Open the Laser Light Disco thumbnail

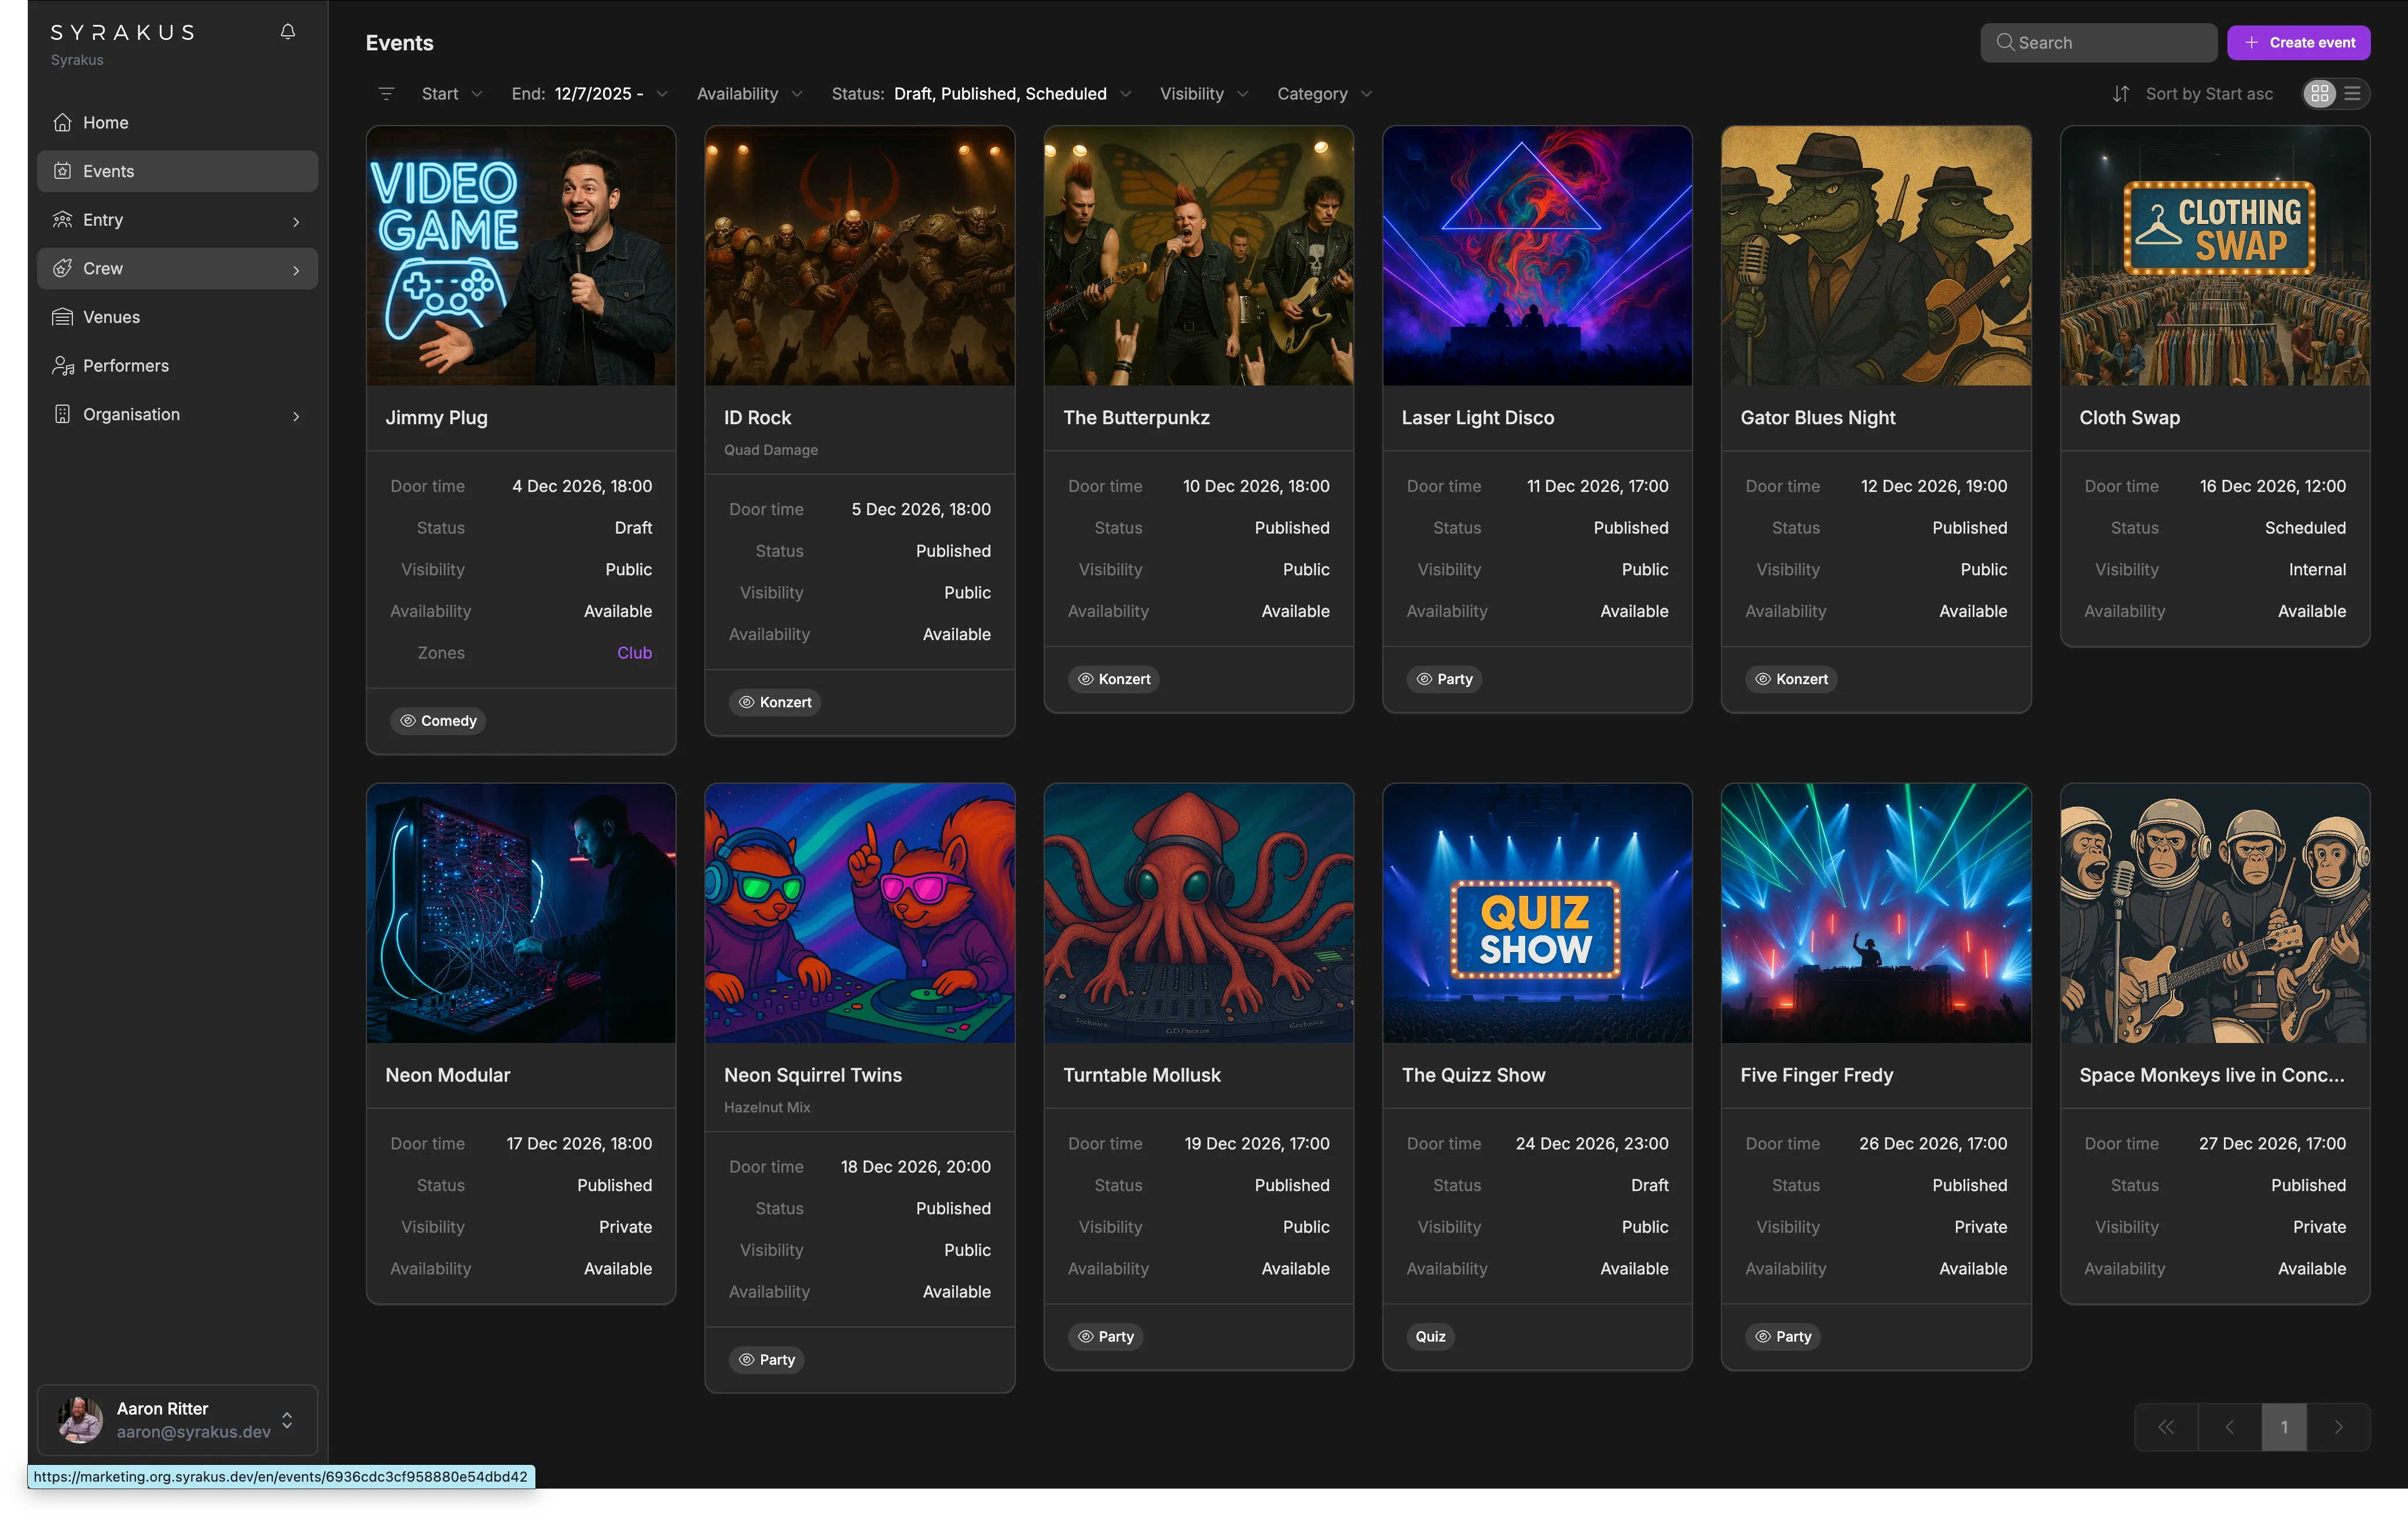1537,255
